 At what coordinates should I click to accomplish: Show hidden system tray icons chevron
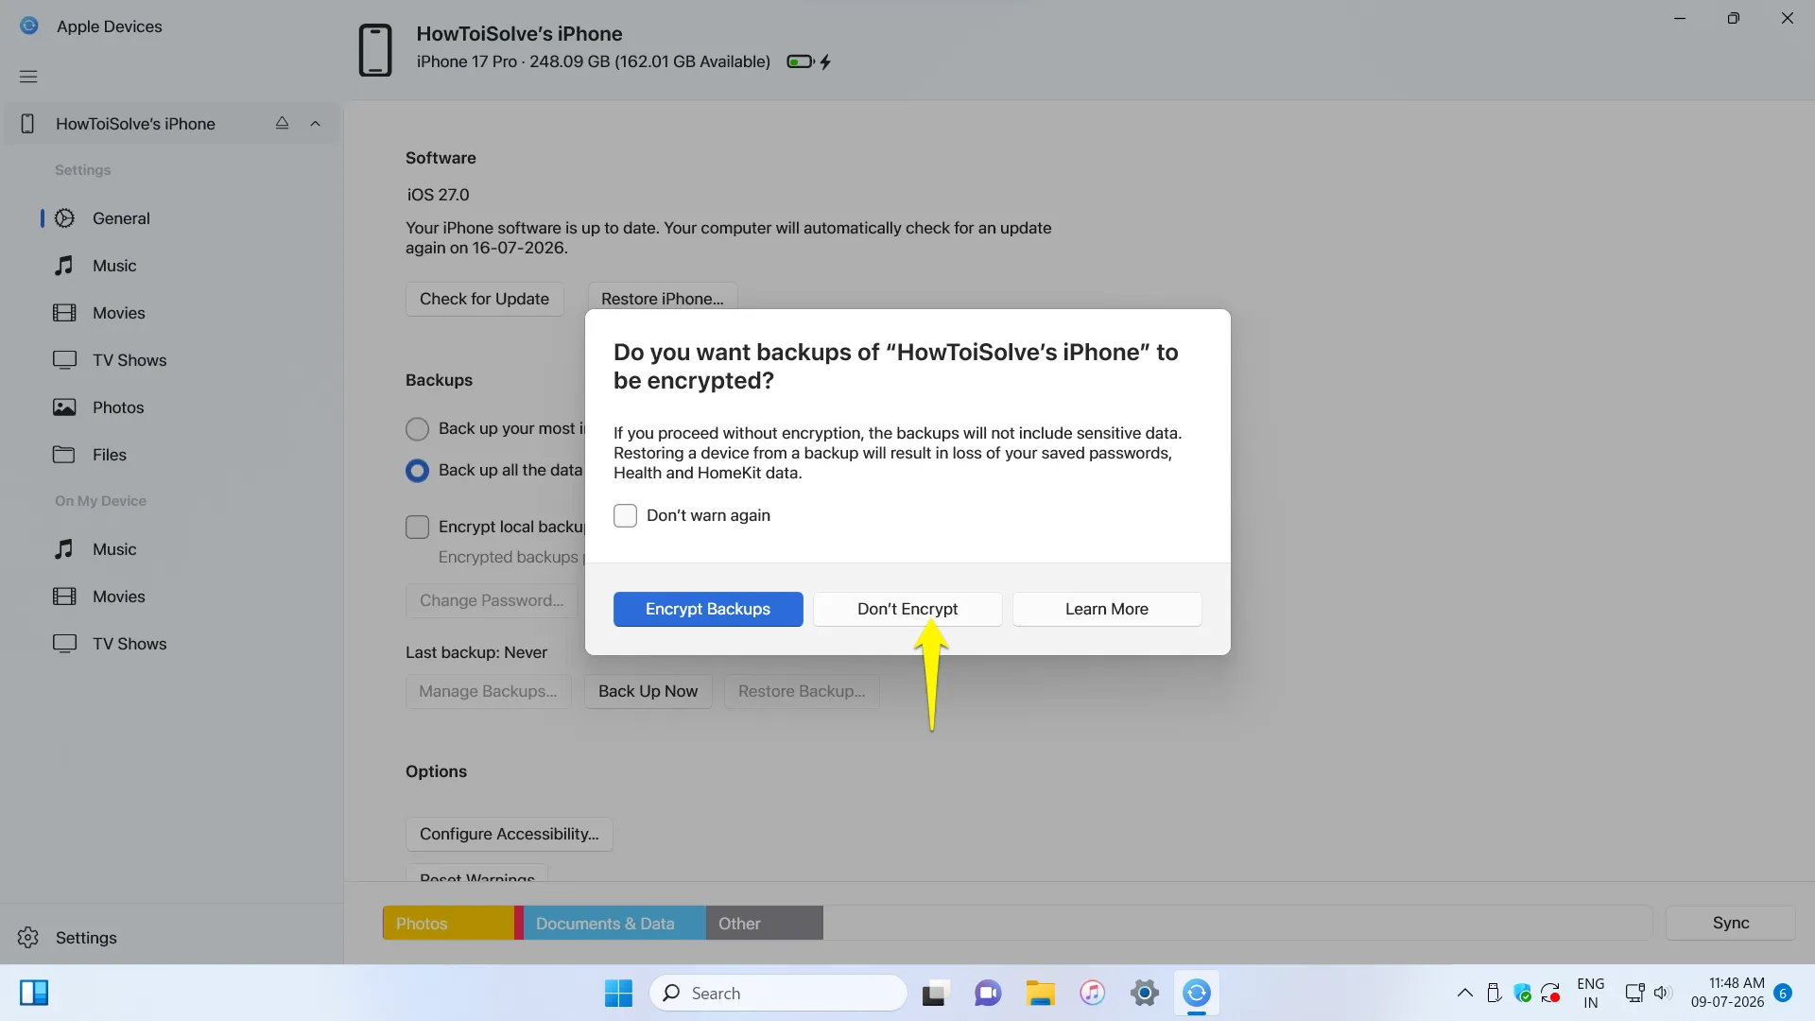(x=1464, y=993)
